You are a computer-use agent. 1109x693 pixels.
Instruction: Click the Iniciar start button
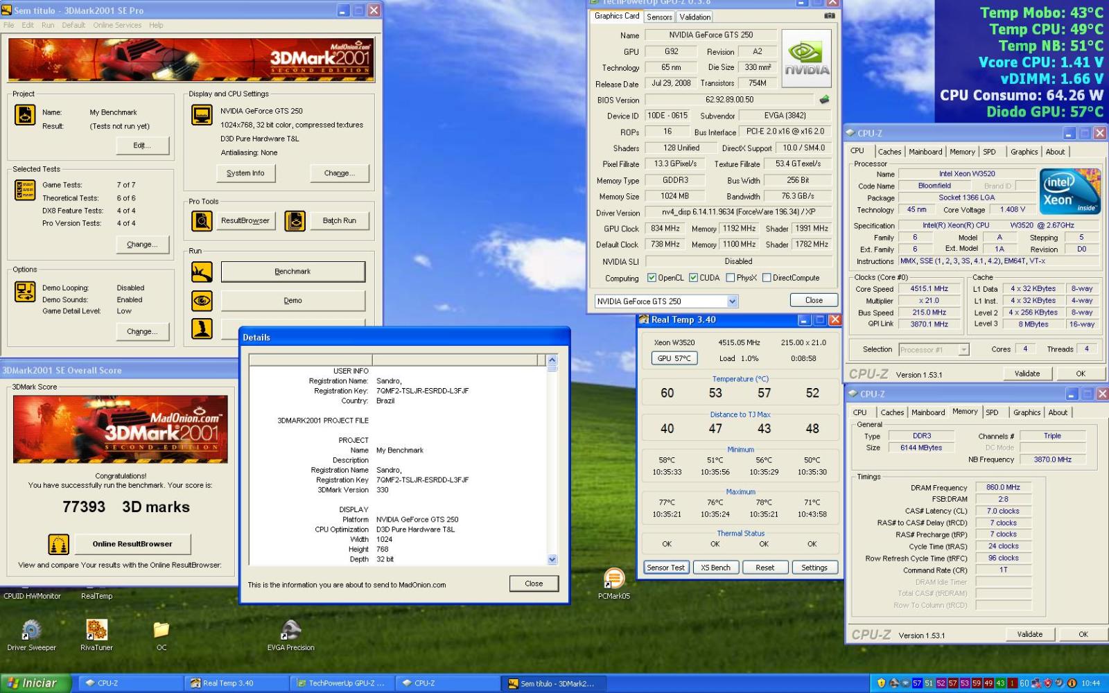[x=35, y=683]
